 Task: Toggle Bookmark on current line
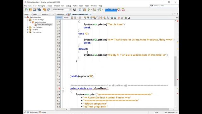pyautogui.click(x=108, y=18)
